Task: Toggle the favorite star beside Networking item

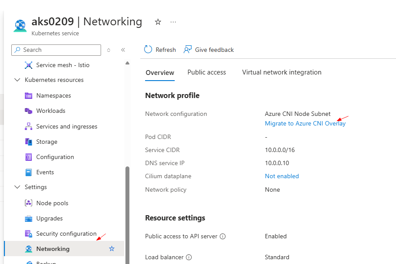Action: tap(112, 249)
